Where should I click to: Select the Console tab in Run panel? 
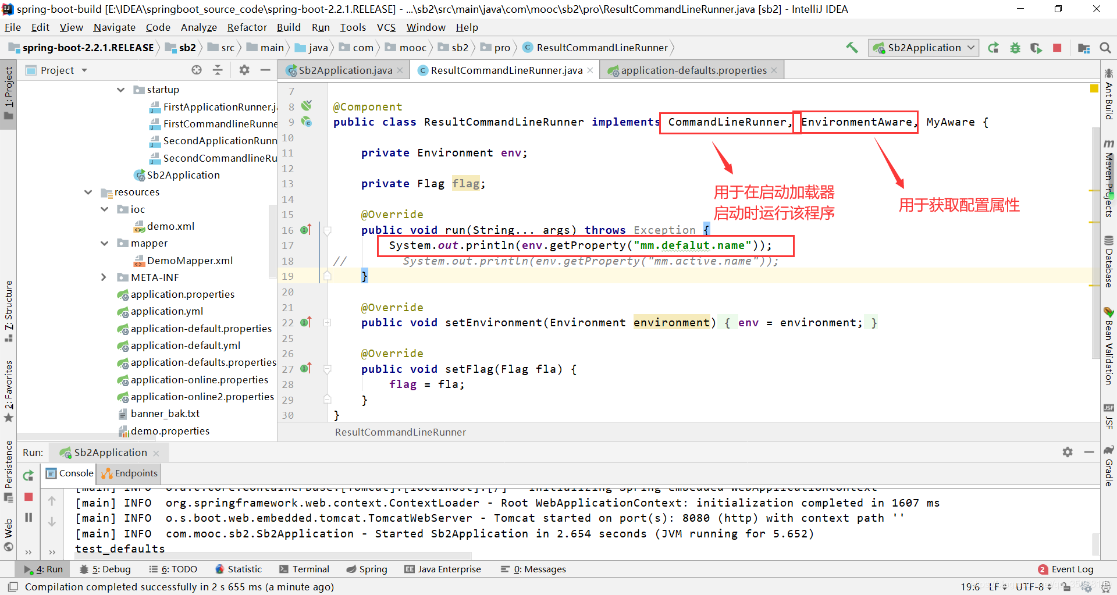tap(70, 473)
